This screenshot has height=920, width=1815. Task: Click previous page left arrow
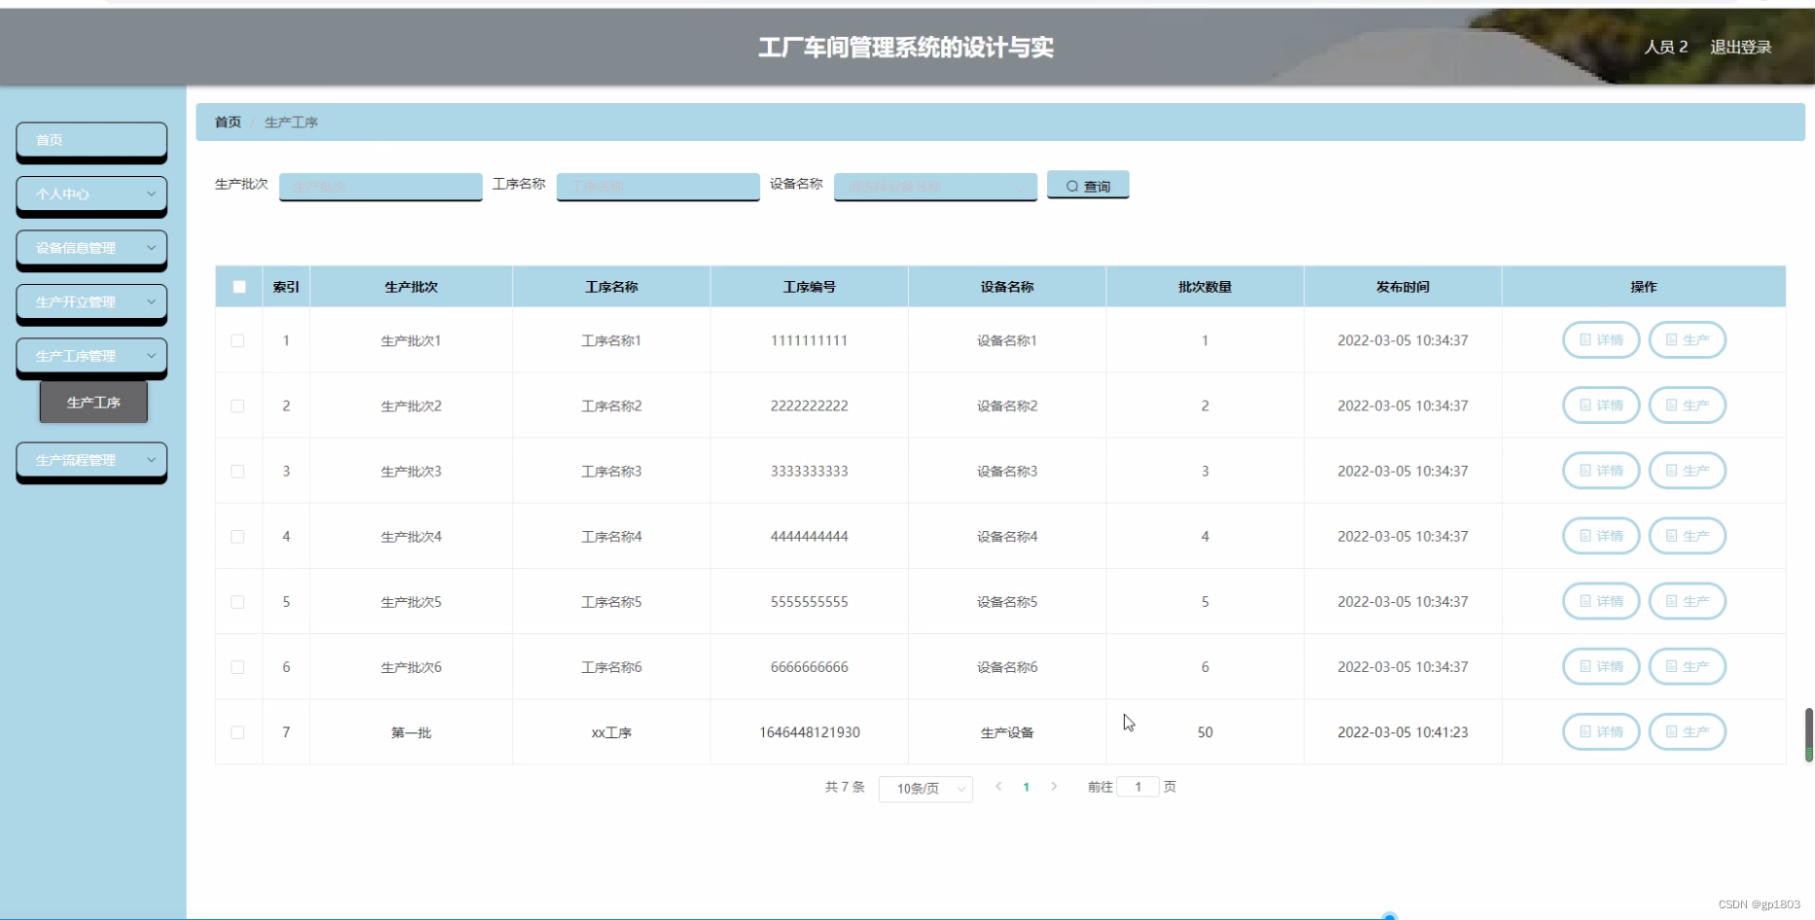(998, 787)
